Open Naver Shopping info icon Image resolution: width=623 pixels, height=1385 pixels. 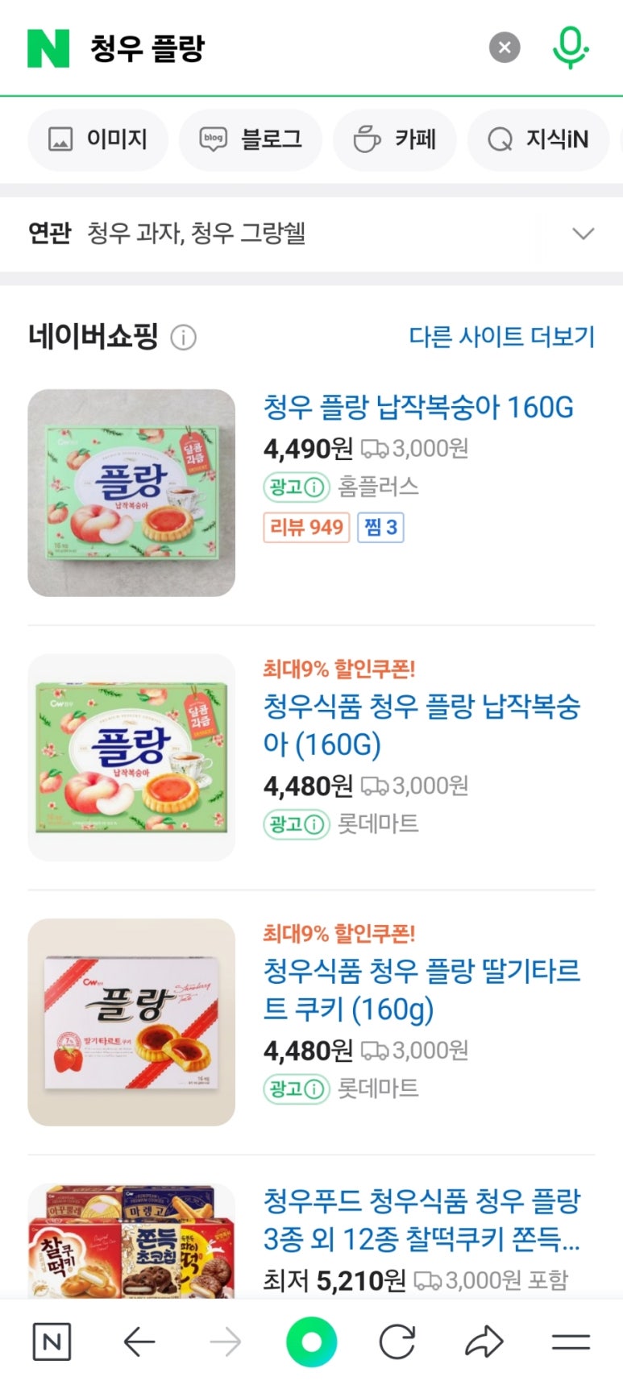coord(184,337)
